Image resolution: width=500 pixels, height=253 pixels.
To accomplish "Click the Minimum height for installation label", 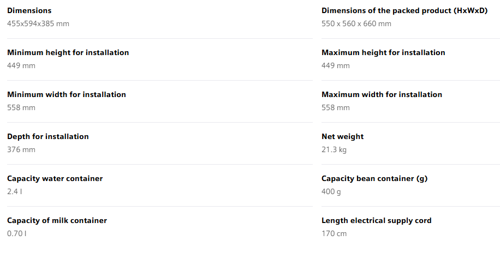I will coord(68,53).
